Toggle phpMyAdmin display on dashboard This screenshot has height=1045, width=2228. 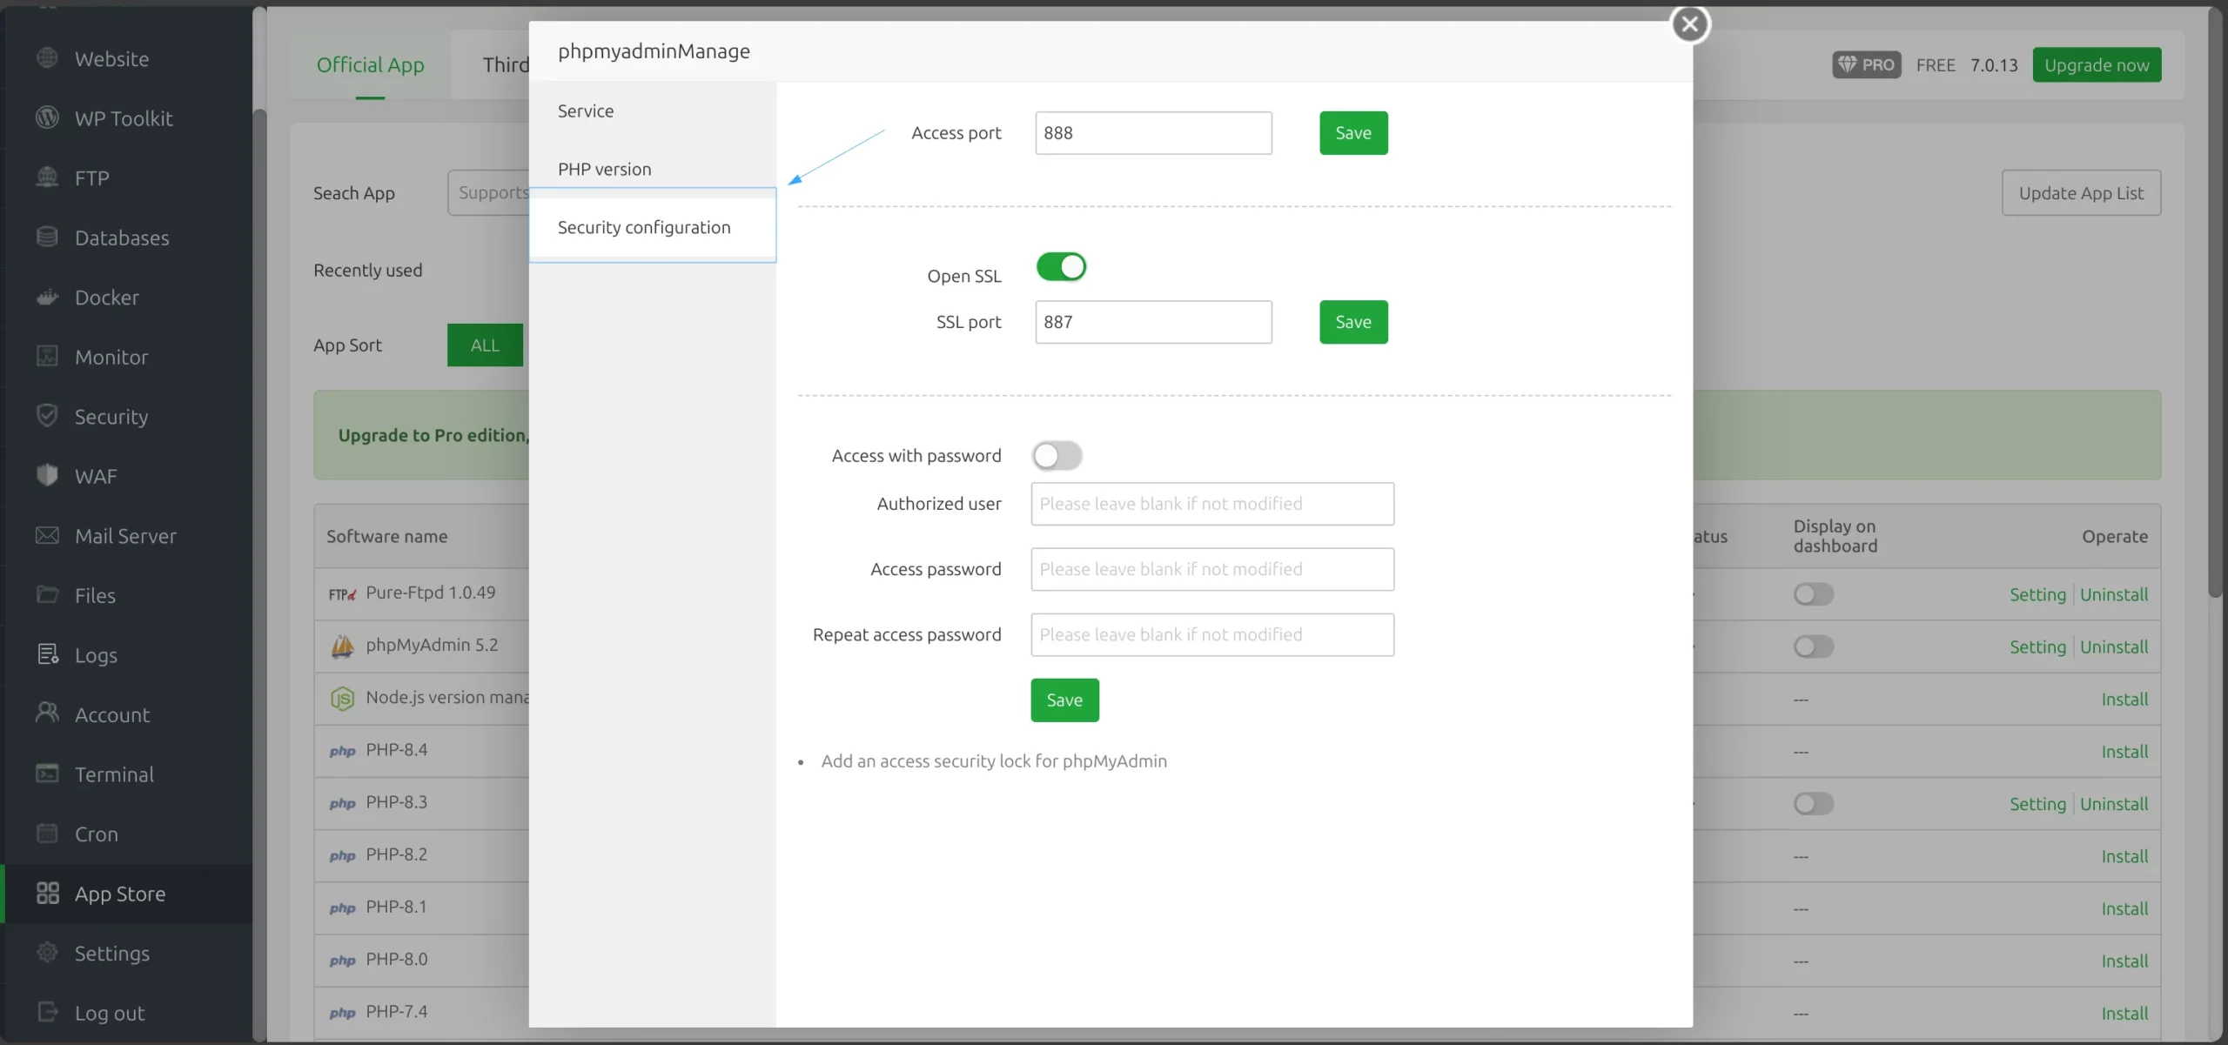[1814, 646]
